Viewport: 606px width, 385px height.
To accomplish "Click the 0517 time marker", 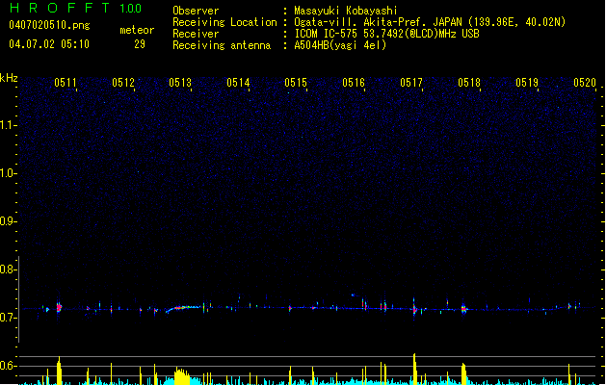I will pos(411,83).
